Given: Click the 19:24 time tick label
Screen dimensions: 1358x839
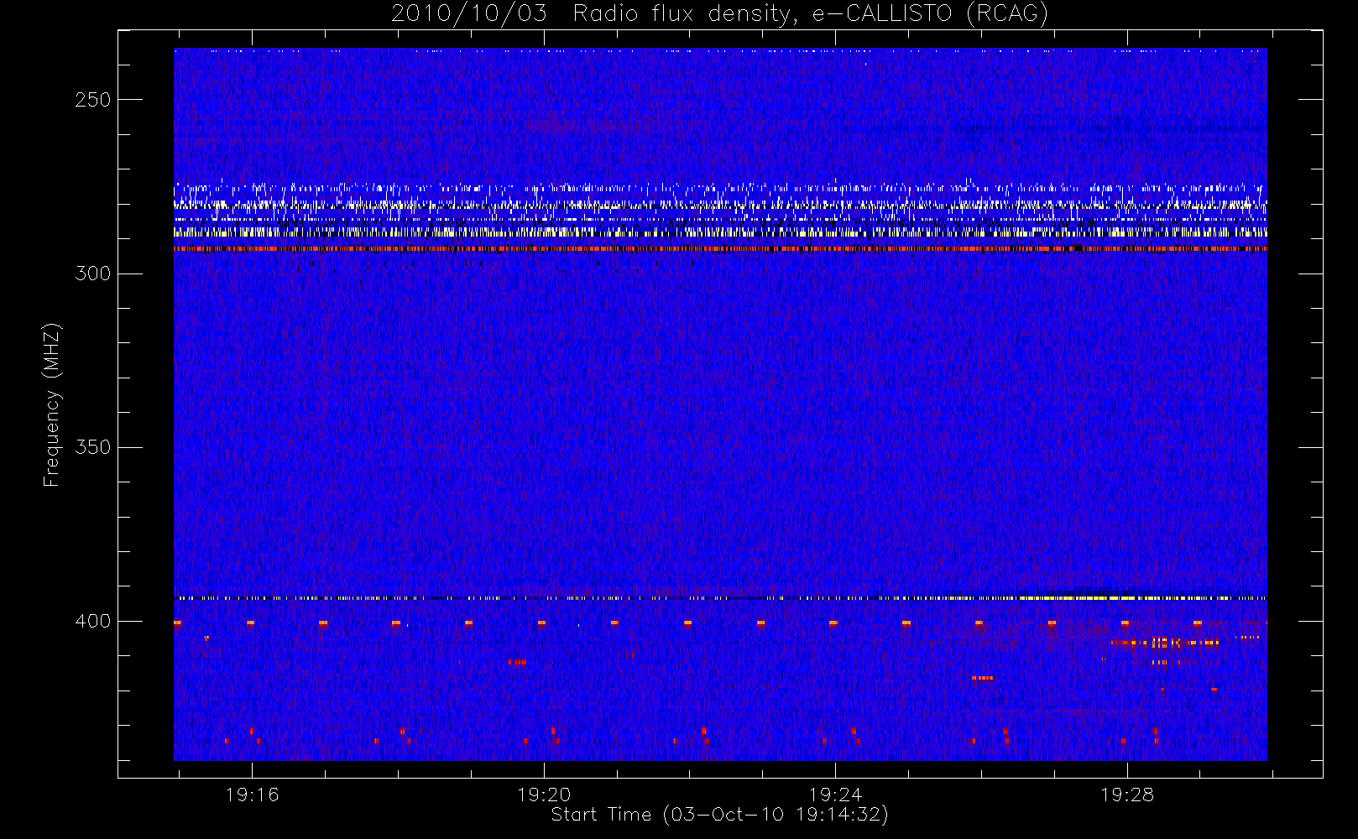Looking at the screenshot, I should pos(835,795).
